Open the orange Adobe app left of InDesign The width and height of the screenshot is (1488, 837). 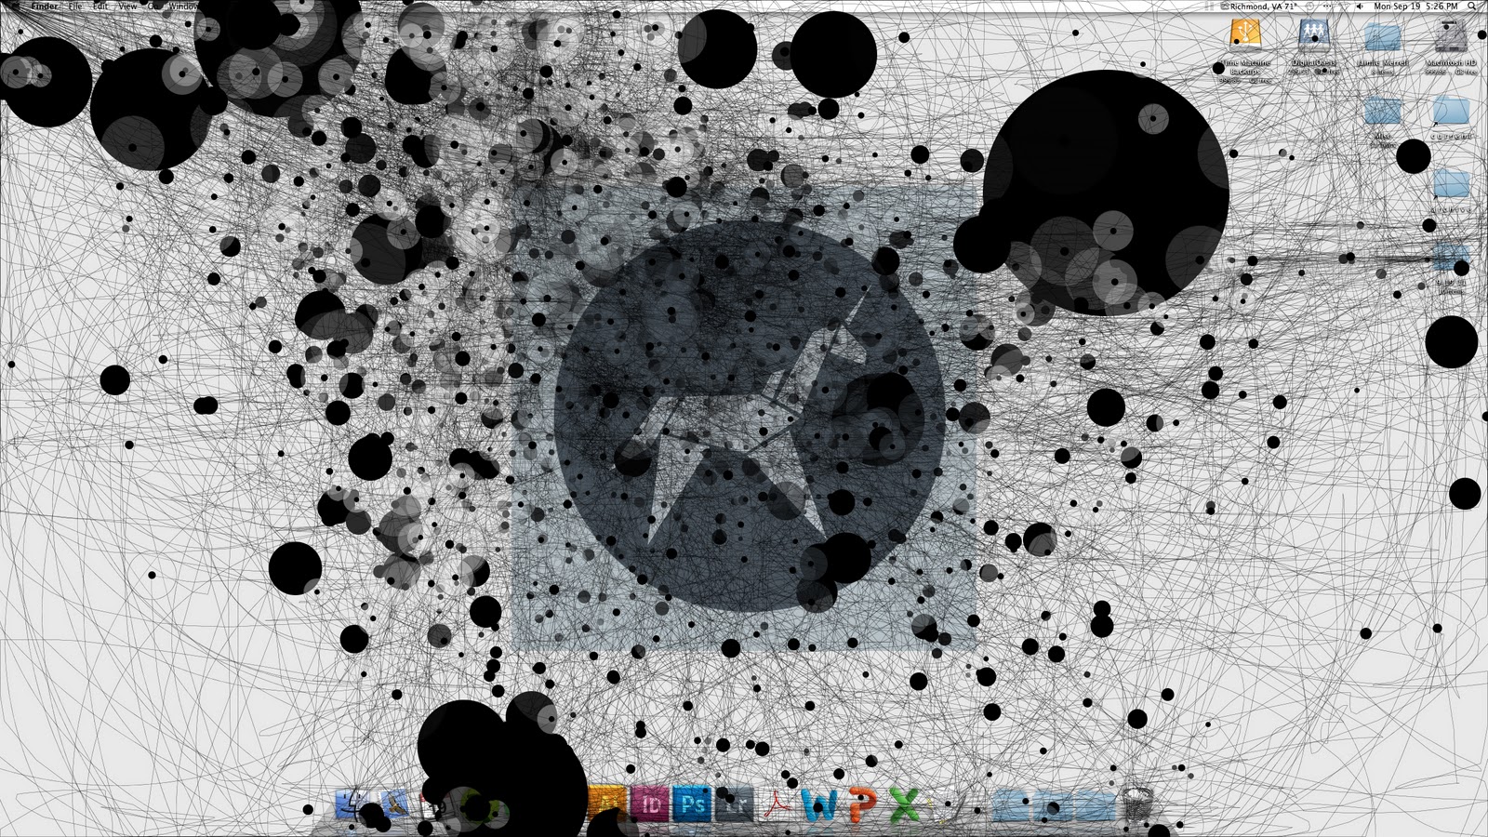pos(608,804)
